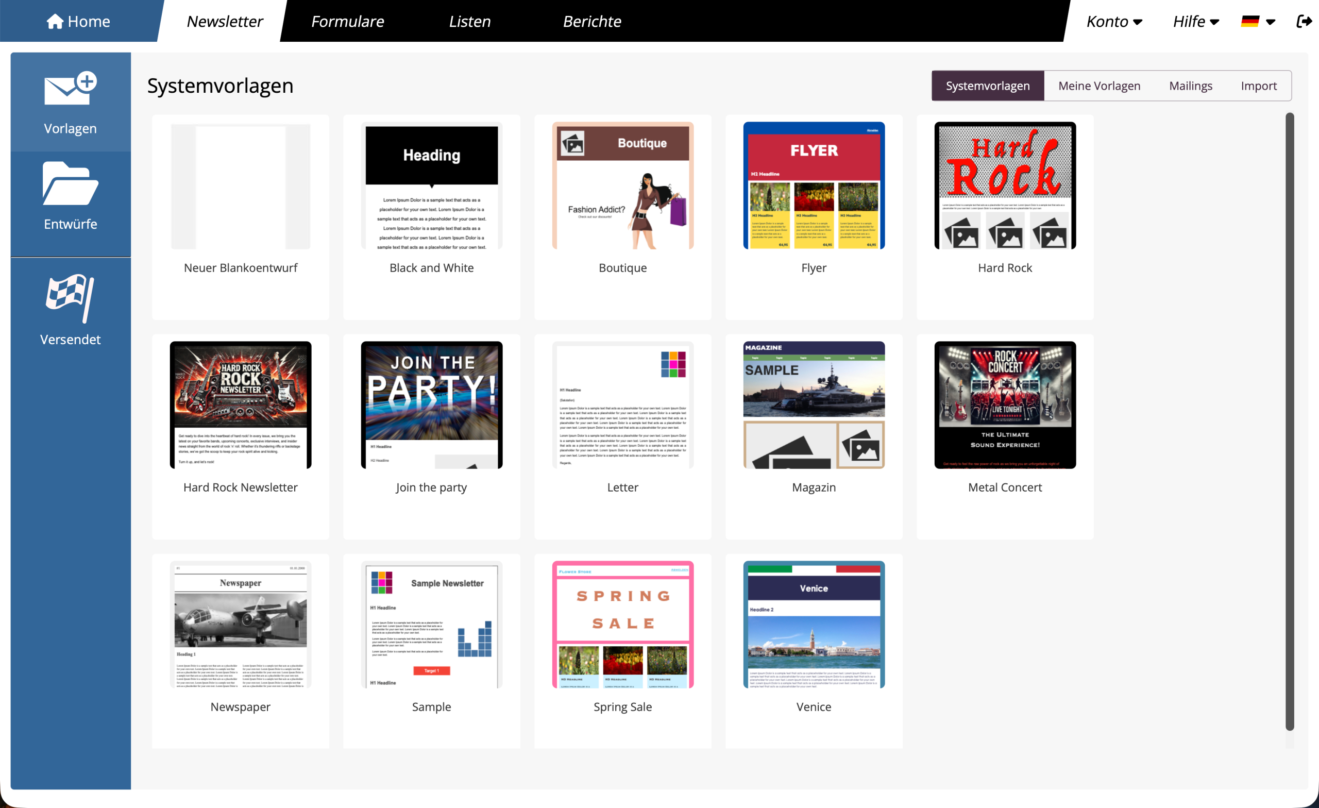
Task: Open the Berichte menu item
Action: coord(591,22)
